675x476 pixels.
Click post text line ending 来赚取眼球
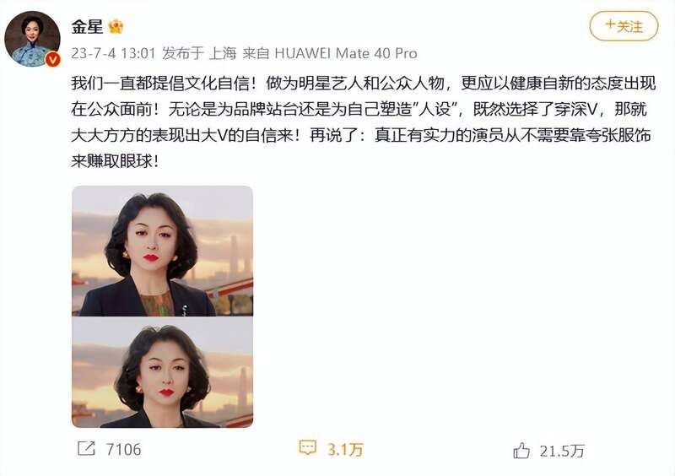pos(115,161)
